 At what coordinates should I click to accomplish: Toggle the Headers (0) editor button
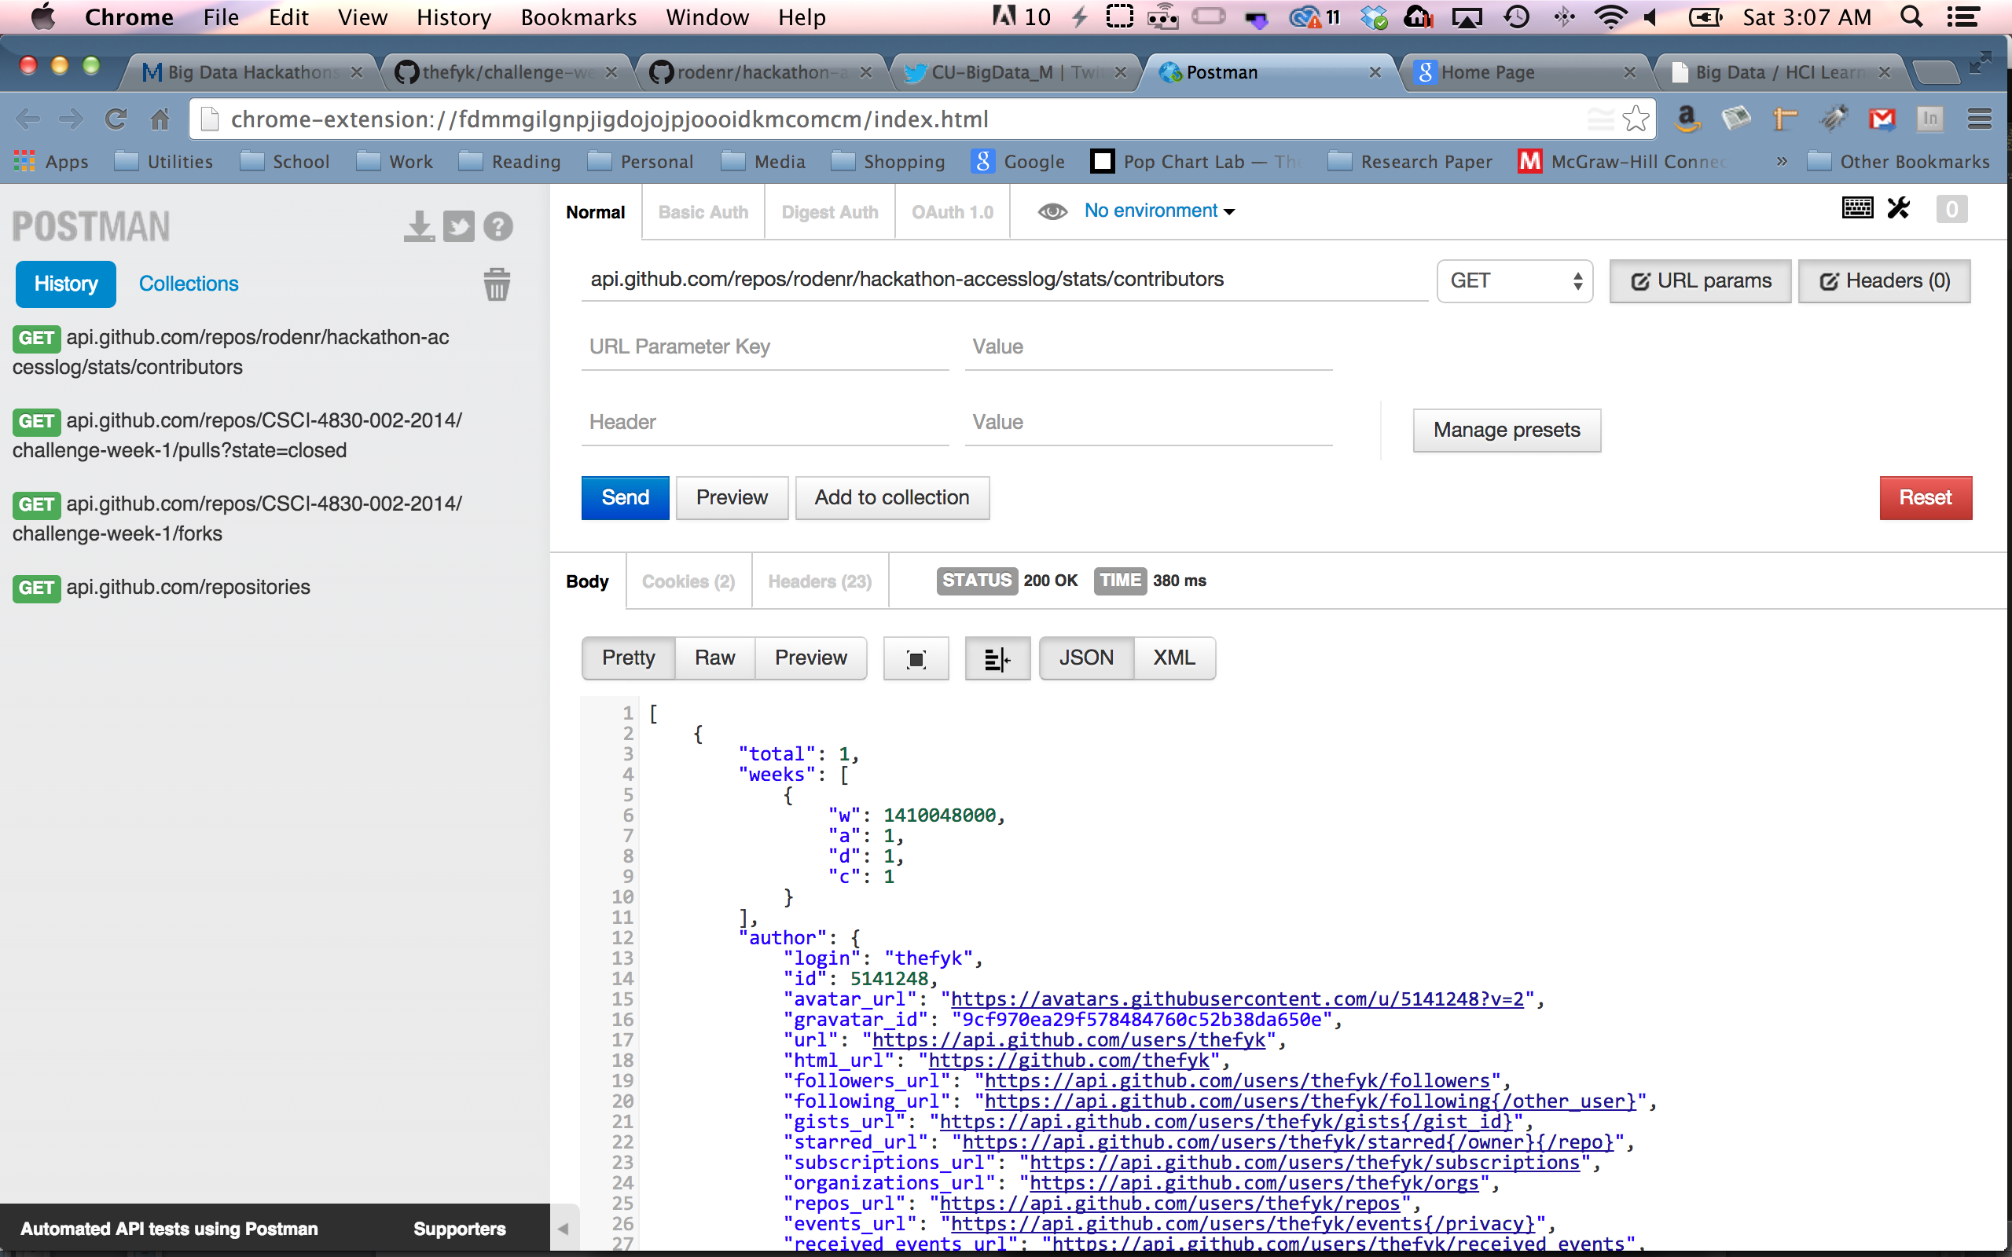tap(1884, 281)
